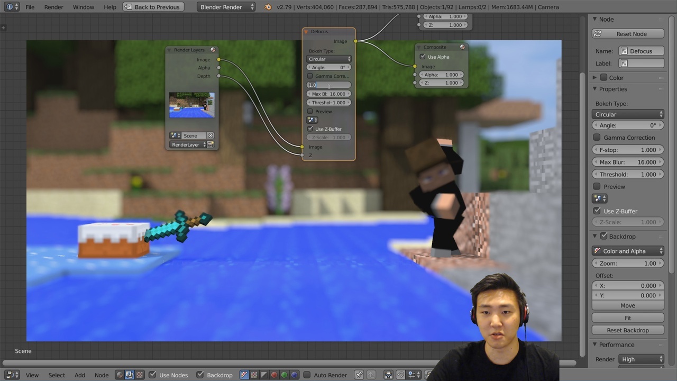
Task: Enable Gamma Correction on the Defocus node
Action: point(310,76)
